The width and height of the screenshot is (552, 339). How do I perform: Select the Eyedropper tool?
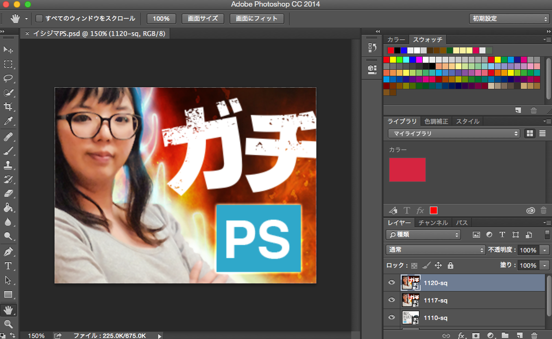[x=9, y=120]
